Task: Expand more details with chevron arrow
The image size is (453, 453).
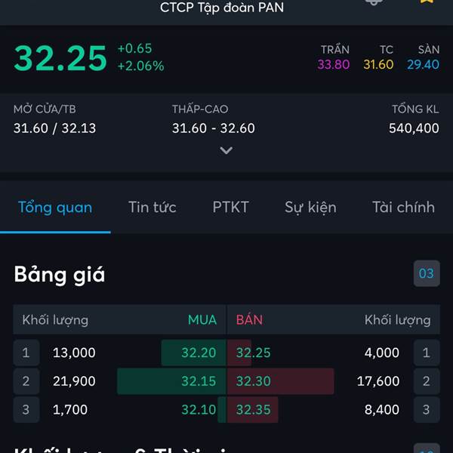Action: (226, 150)
